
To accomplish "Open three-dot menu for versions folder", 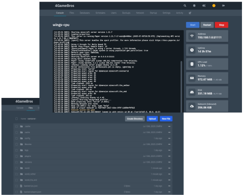I will click(169, 162).
